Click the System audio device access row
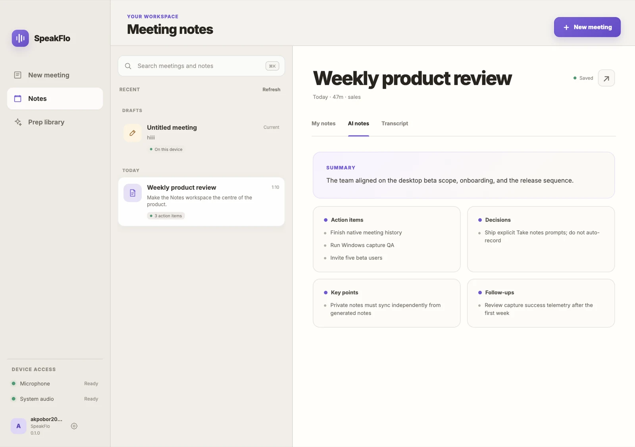The height and width of the screenshot is (447, 635). coord(55,399)
